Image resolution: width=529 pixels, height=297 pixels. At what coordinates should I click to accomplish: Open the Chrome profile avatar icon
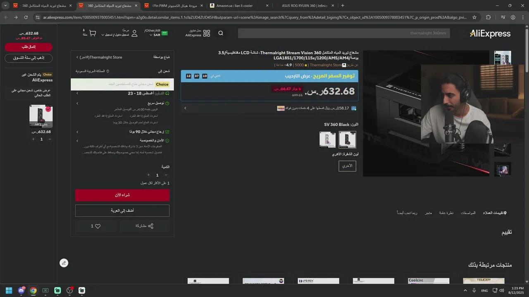(513, 17)
